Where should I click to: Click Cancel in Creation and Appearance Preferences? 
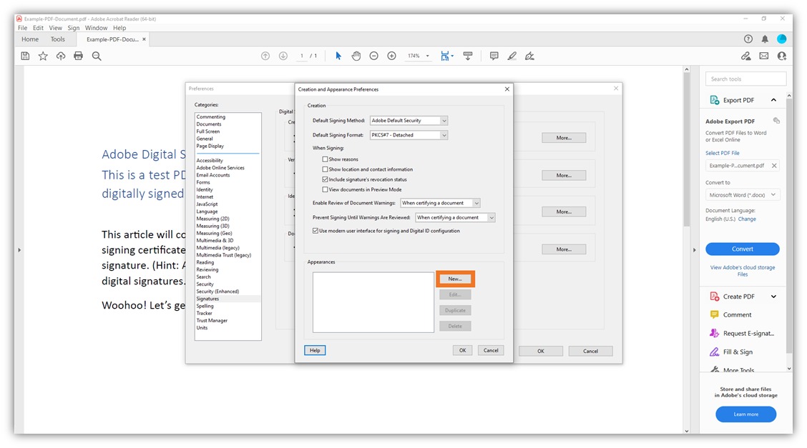[491, 350]
